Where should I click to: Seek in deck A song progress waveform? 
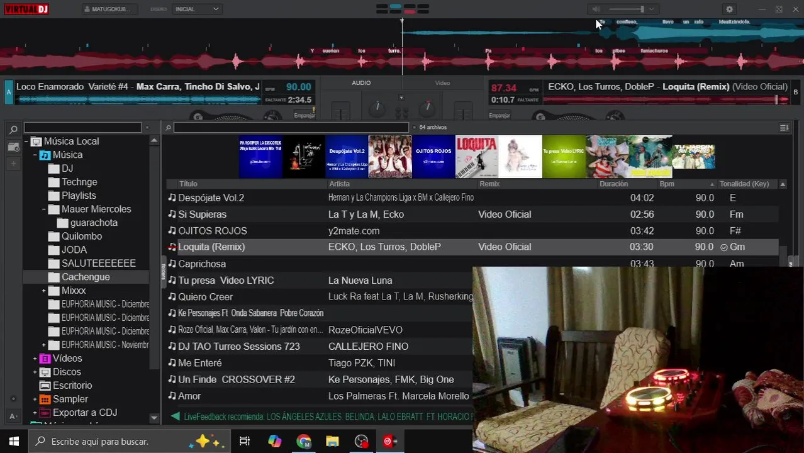pyautogui.click(x=138, y=99)
